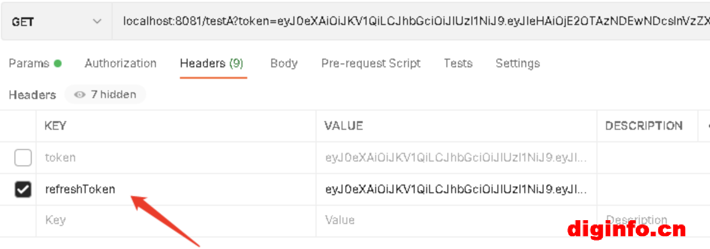Image resolution: width=710 pixels, height=249 pixels.
Task: Switch to the Tests tab
Action: (458, 63)
